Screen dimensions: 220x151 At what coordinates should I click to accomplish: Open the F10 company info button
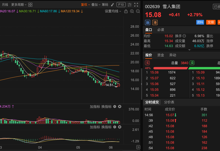pyautogui.click(x=121, y=5)
